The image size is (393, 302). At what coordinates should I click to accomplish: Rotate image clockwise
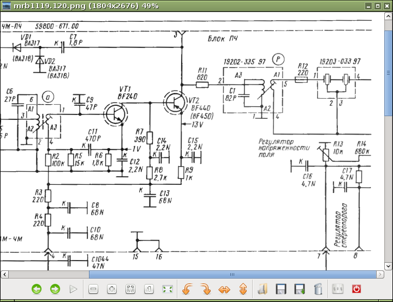[x=206, y=289]
